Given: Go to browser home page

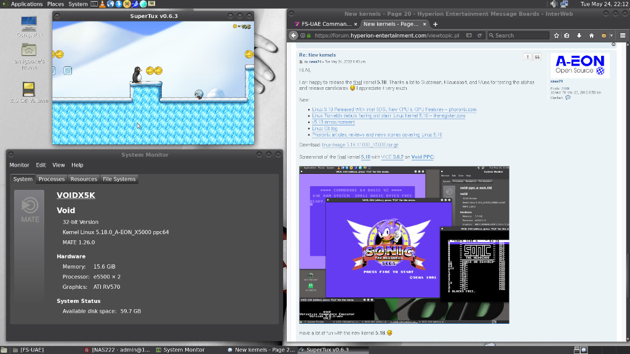Looking at the screenshot, I should pos(591,35).
